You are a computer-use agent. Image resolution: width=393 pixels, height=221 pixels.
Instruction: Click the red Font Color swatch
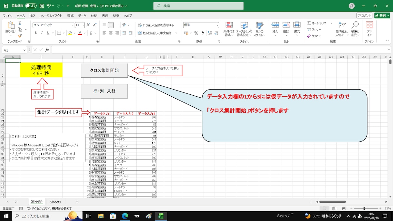click(80, 33)
